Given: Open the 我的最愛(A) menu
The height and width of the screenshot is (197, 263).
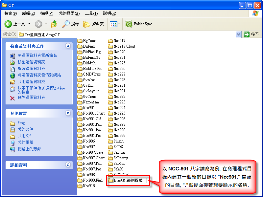Looking at the screenshot, I should (69, 13).
